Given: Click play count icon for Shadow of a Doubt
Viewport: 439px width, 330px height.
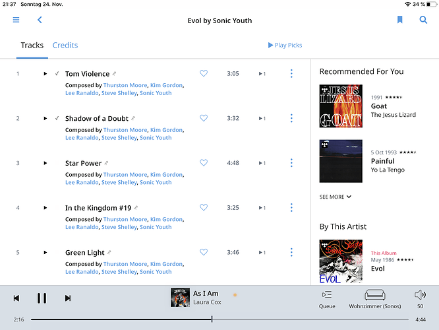Looking at the screenshot, I should coord(262,118).
